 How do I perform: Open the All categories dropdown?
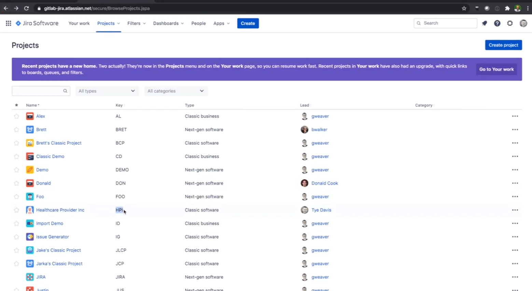coord(176,91)
